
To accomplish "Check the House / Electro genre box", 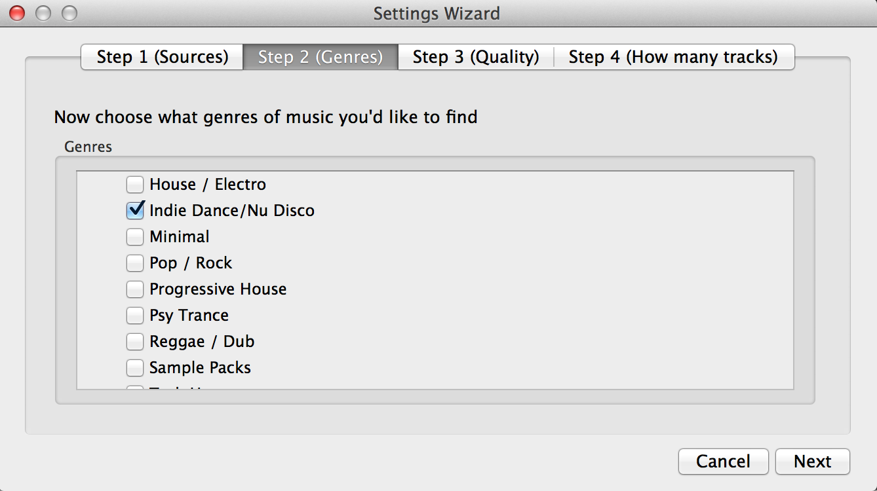I will point(135,185).
